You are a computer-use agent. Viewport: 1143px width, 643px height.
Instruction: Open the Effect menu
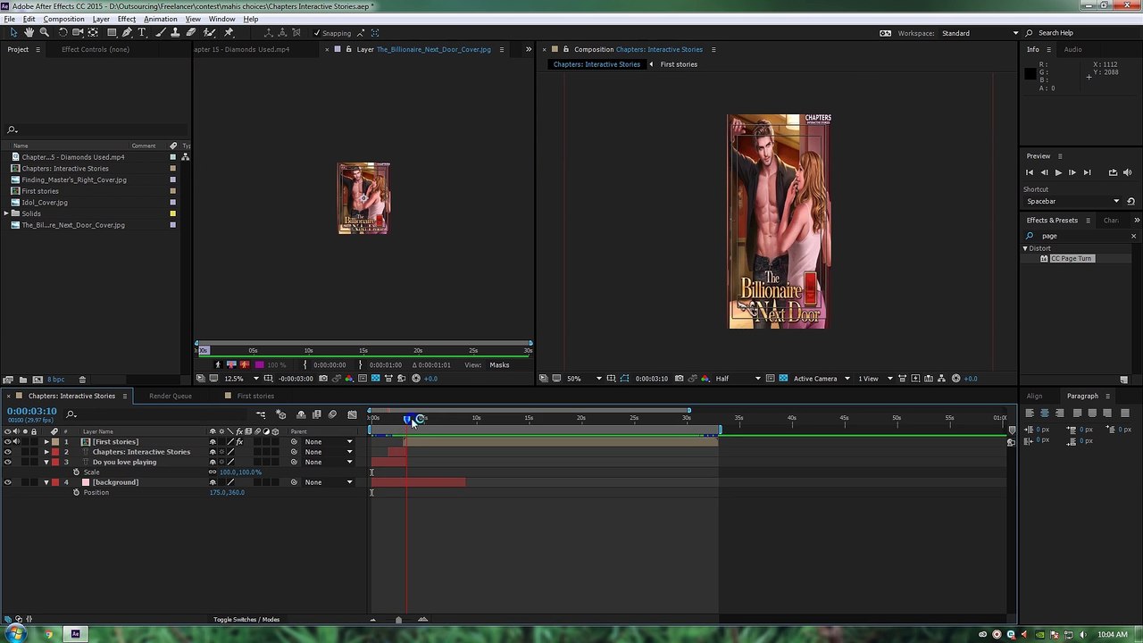[x=126, y=19]
